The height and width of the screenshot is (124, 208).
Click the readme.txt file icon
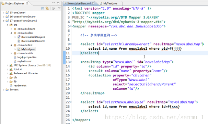(11, 86)
